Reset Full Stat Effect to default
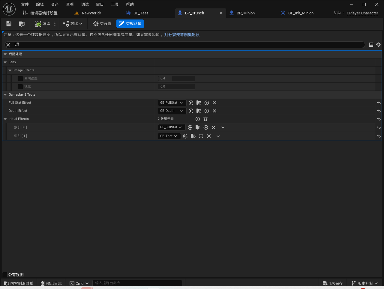This screenshot has width=384, height=289. pos(379,103)
